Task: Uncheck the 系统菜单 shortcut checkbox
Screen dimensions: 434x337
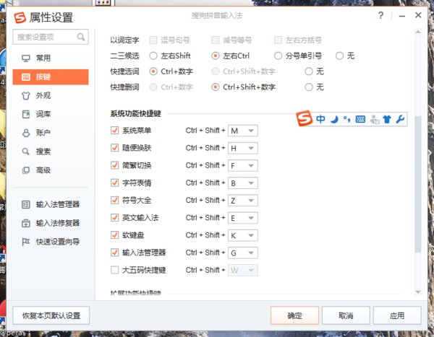Action: [114, 130]
